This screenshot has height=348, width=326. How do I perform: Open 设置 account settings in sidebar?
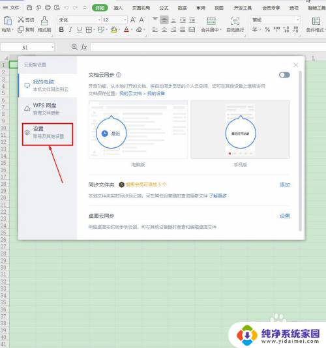48,134
